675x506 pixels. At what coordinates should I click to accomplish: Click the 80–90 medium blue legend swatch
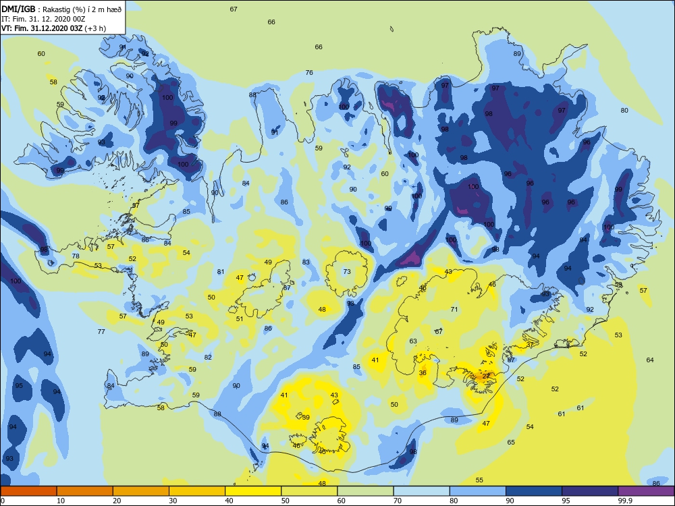[478, 491]
